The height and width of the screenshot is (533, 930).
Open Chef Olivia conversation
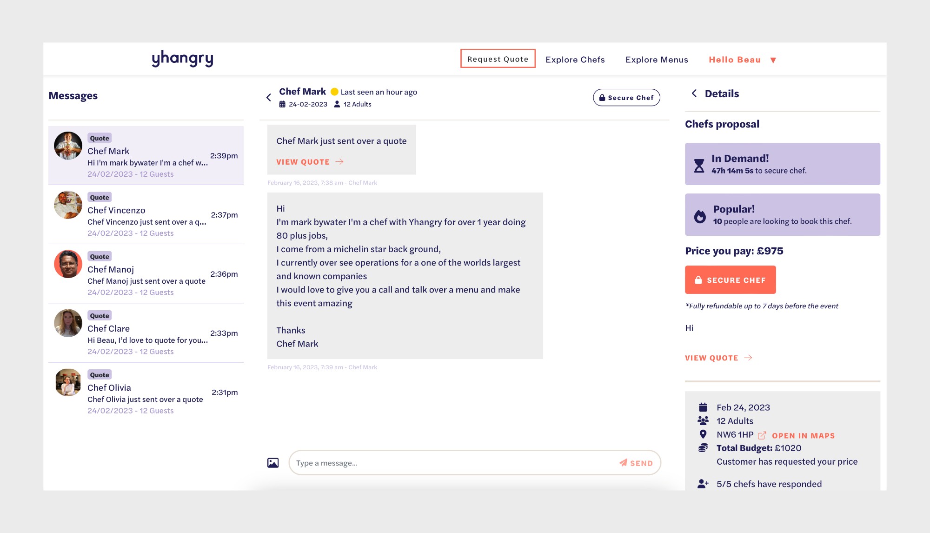[146, 392]
